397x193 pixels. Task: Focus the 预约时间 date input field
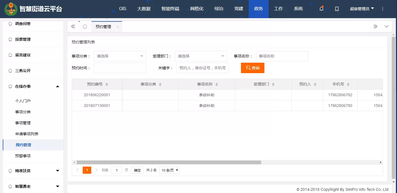pyautogui.click(x=120, y=68)
